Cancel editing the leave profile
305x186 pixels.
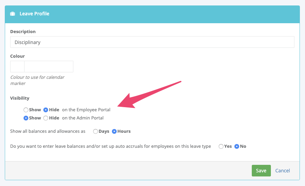point(282,171)
